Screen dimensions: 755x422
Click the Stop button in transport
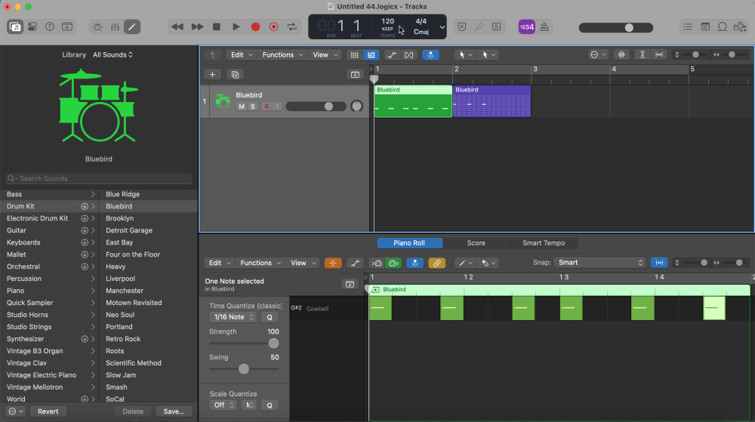pyautogui.click(x=217, y=26)
